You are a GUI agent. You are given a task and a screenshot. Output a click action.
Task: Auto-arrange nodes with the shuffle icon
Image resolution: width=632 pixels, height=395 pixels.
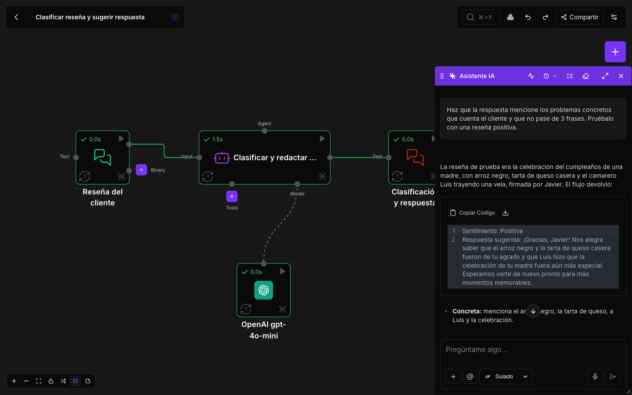tap(63, 381)
